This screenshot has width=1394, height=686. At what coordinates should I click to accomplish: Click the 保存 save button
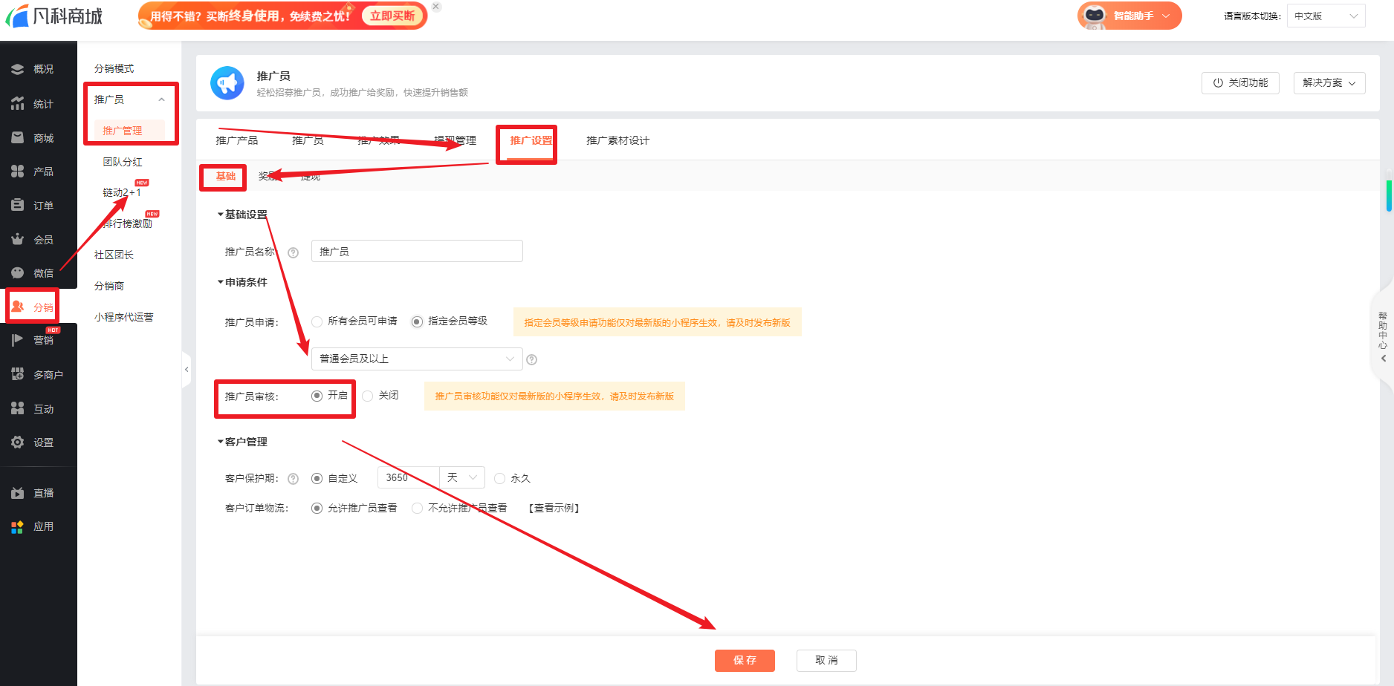point(745,660)
